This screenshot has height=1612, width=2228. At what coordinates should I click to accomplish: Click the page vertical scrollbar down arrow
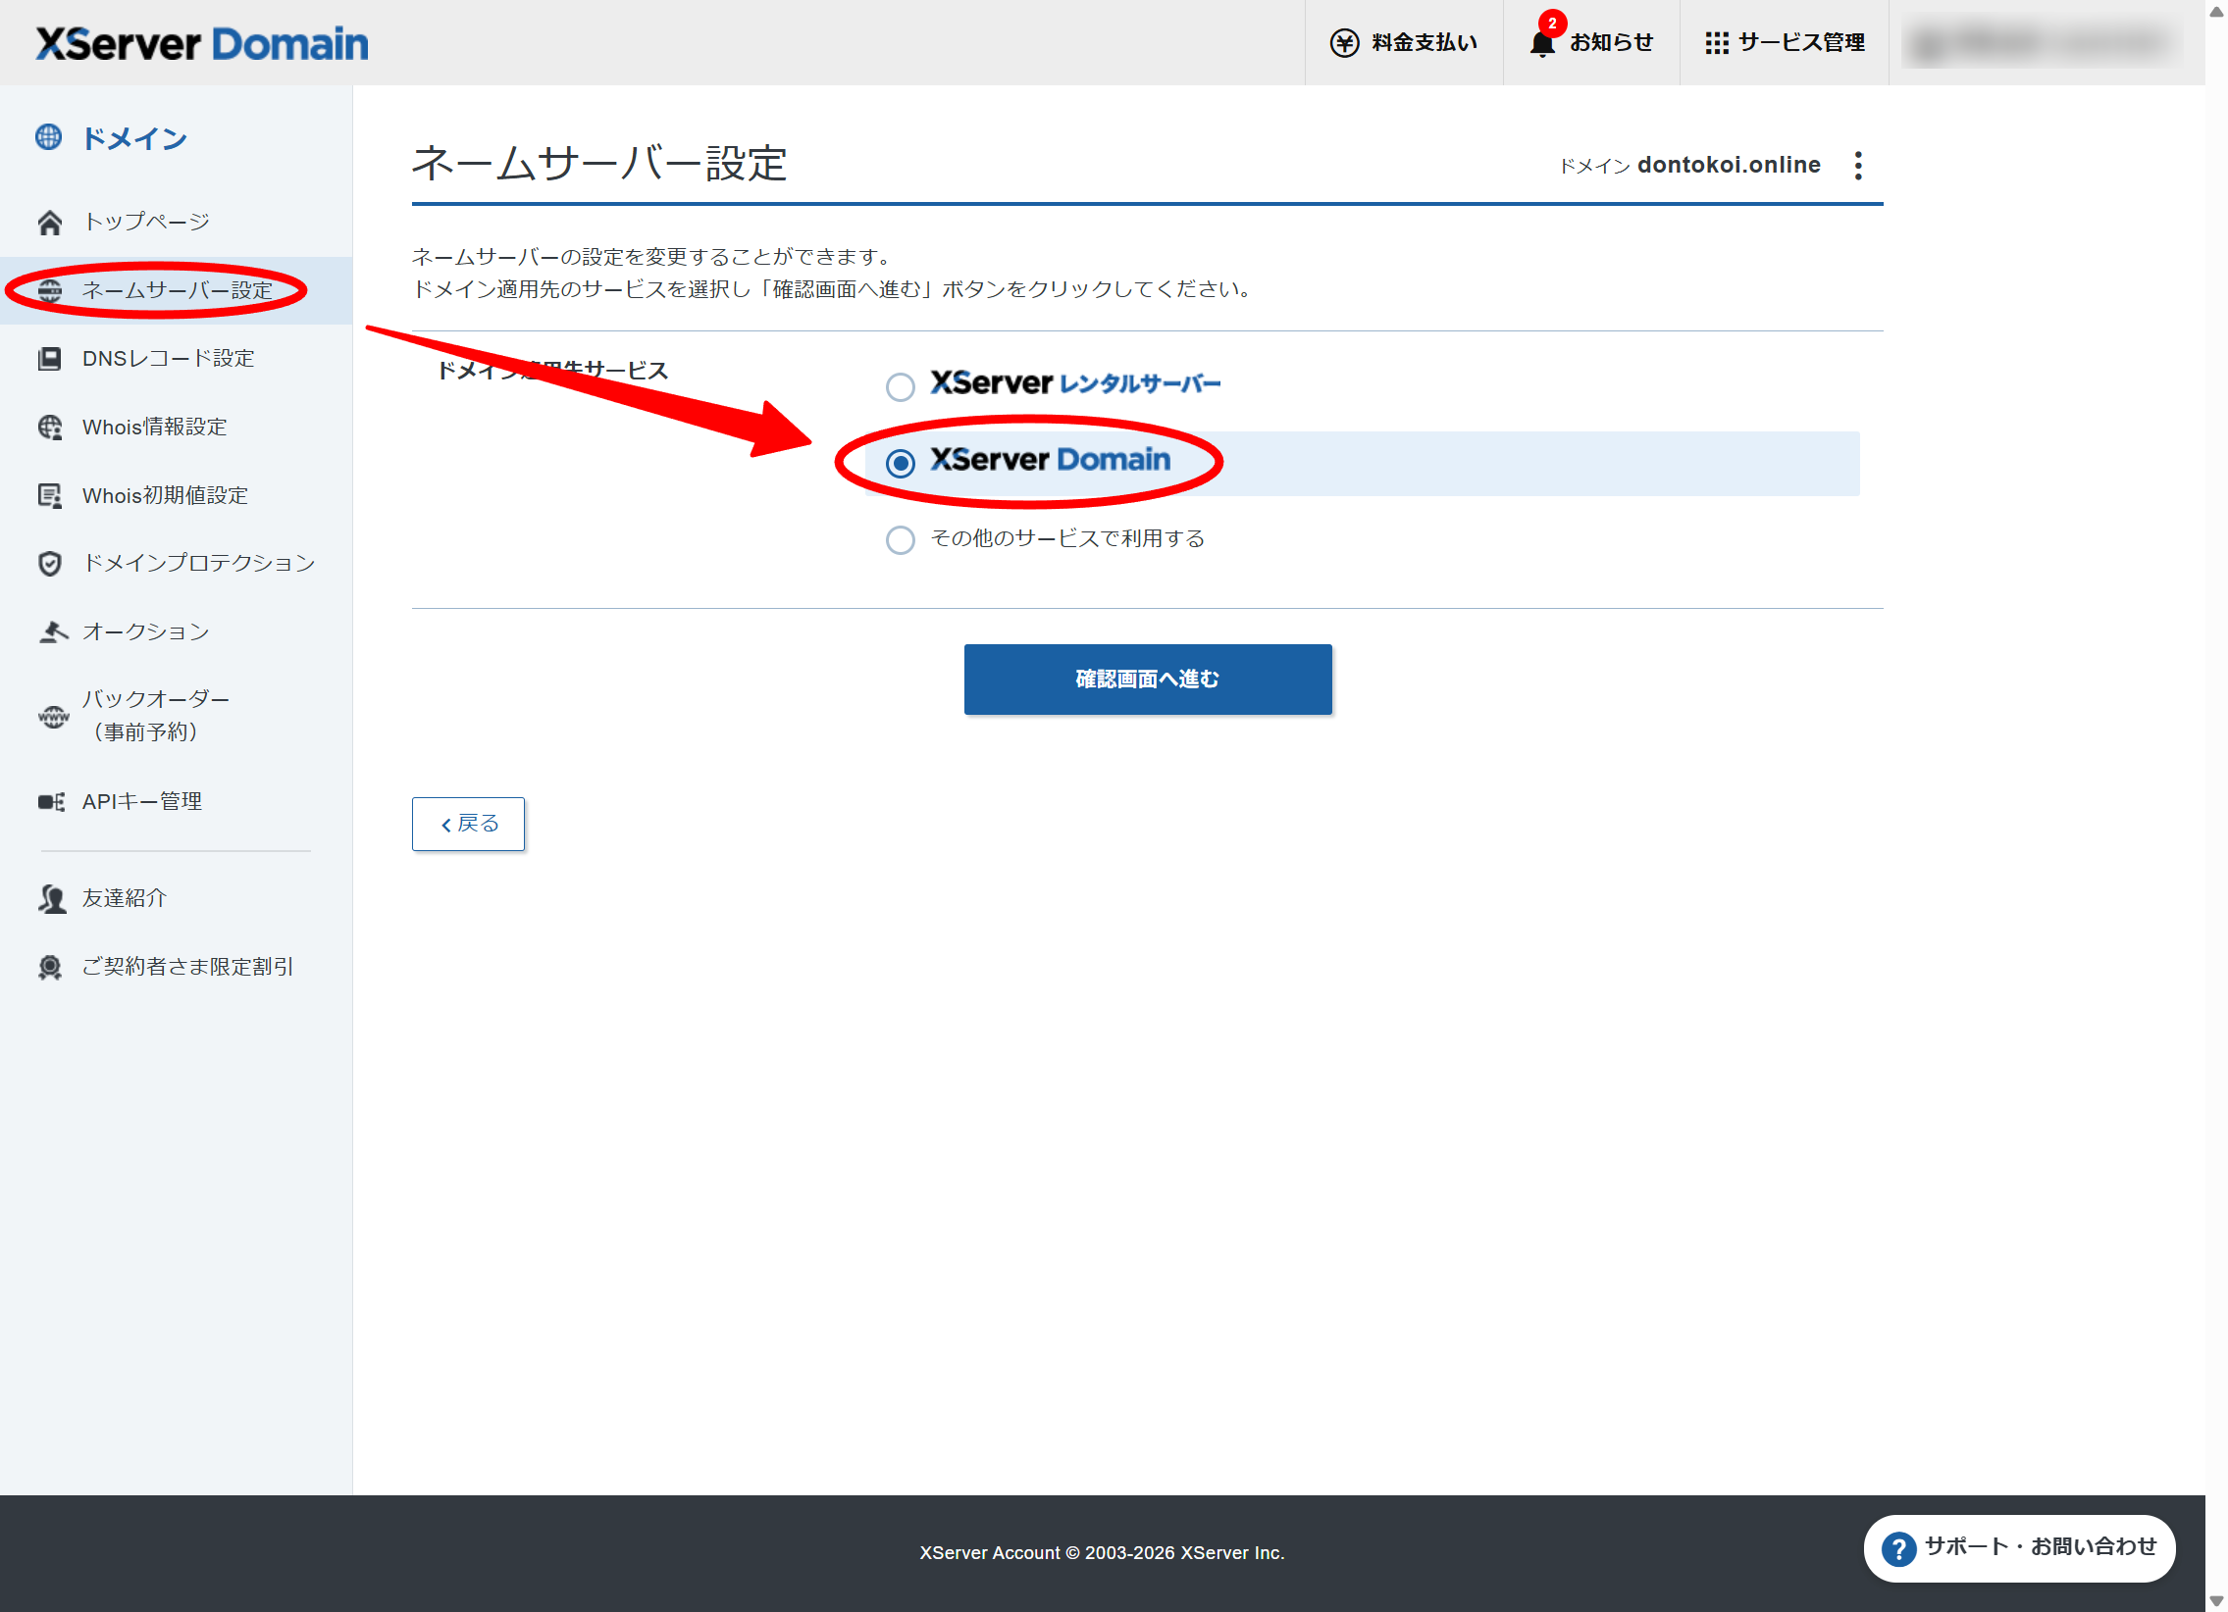(x=2216, y=1600)
